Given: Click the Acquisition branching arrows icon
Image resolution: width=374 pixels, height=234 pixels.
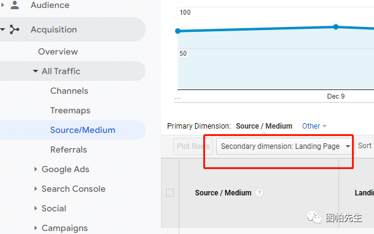Looking at the screenshot, I should tap(15, 29).
